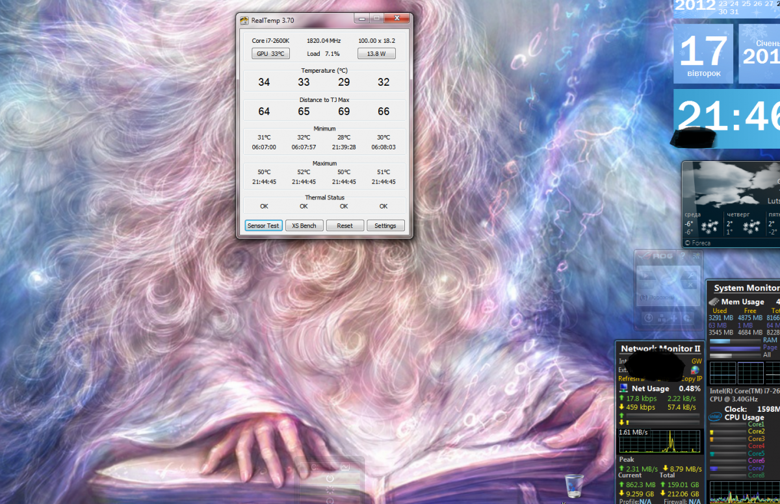
Task: Click the maximum temperature 51°C
Action: point(383,172)
